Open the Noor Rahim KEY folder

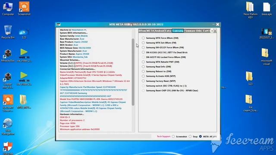point(250,10)
